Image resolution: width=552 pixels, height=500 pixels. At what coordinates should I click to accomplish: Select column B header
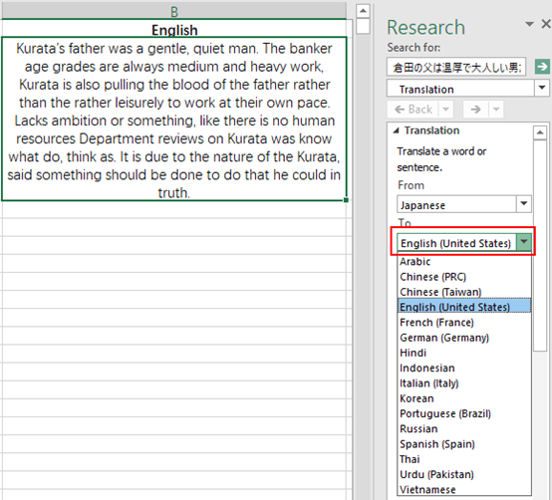point(174,11)
